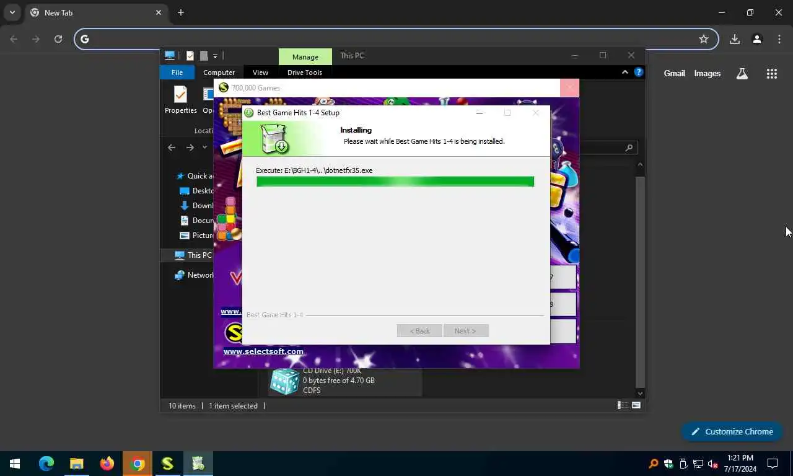Close the New Tab tab
The height and width of the screenshot is (476, 793).
point(159,12)
